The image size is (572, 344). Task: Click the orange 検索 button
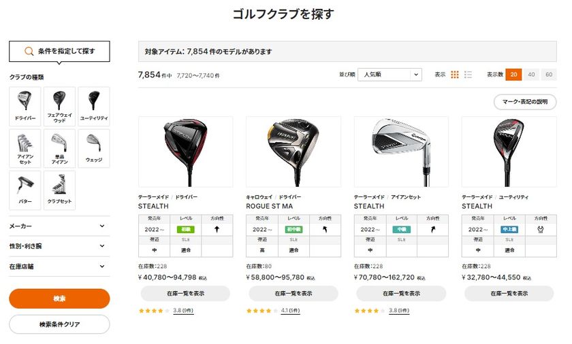point(59,298)
